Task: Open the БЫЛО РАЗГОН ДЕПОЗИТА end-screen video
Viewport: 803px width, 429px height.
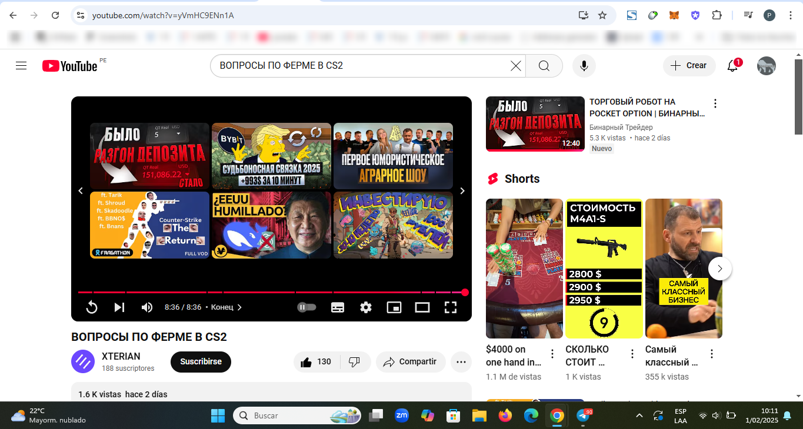Action: (x=149, y=156)
